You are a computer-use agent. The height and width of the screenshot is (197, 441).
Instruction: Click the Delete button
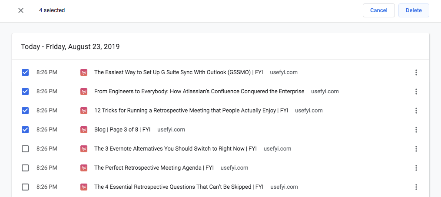click(x=414, y=10)
